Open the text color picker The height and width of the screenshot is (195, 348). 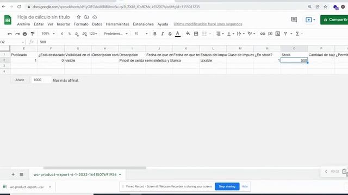coord(178,34)
